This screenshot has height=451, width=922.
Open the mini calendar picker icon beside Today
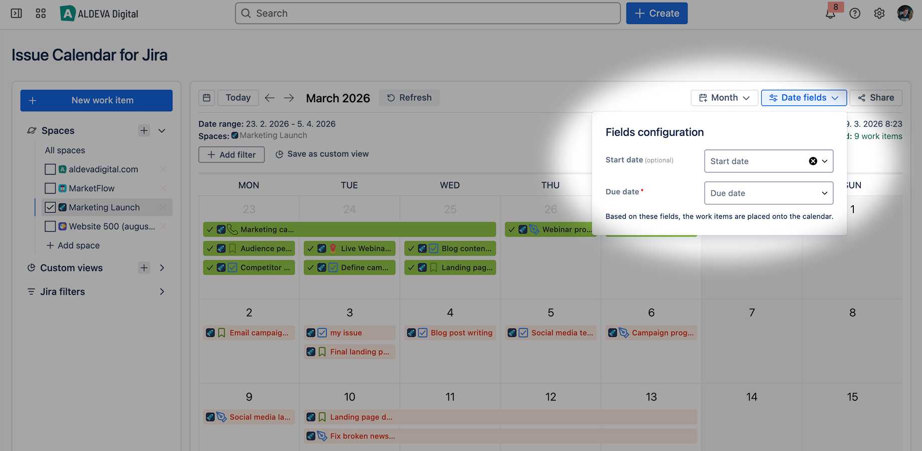(206, 98)
